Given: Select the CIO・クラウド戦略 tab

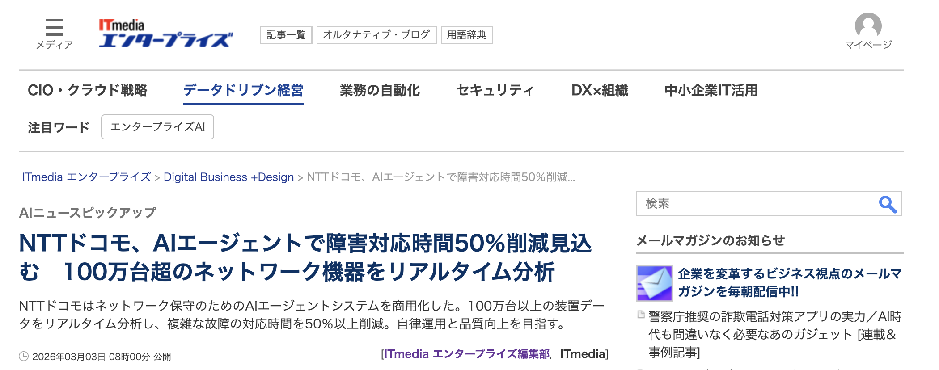Looking at the screenshot, I should point(88,90).
